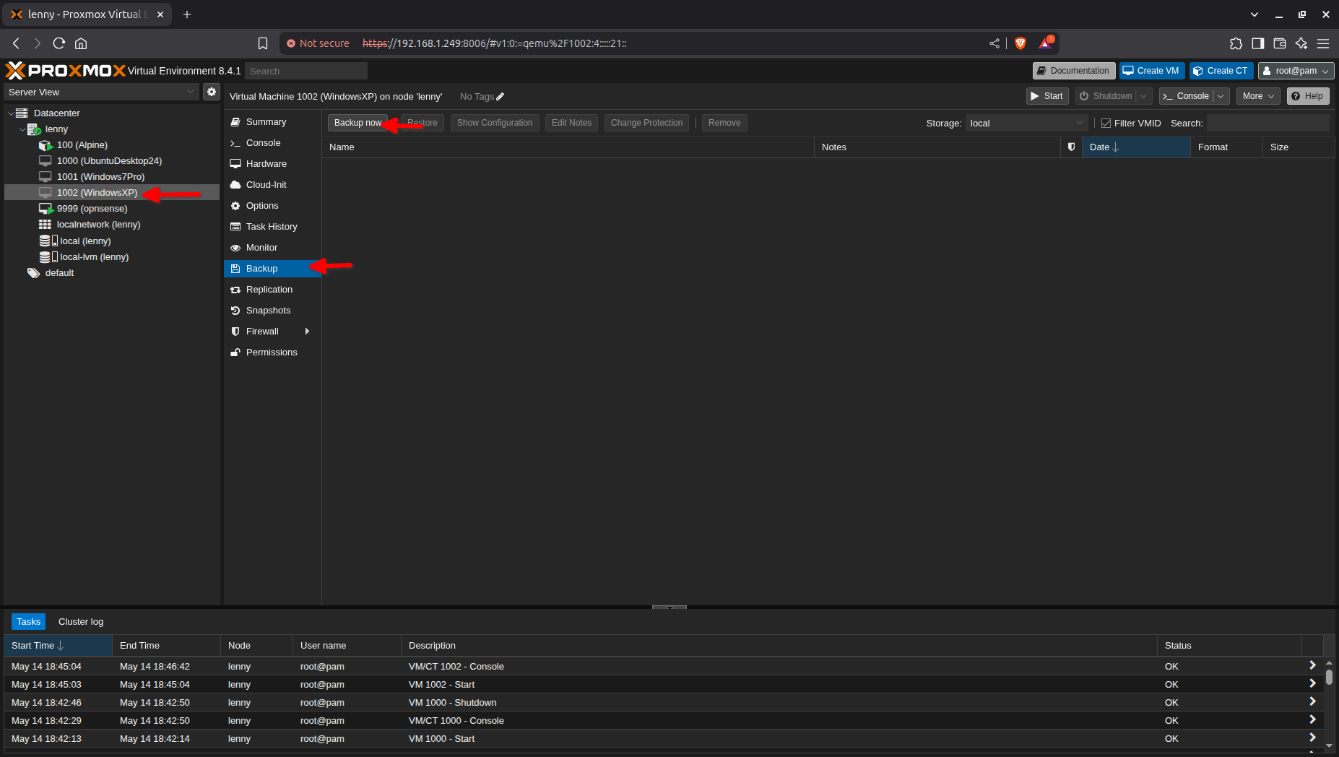Sort by the Date column header
The width and height of the screenshot is (1339, 757).
click(x=1136, y=147)
